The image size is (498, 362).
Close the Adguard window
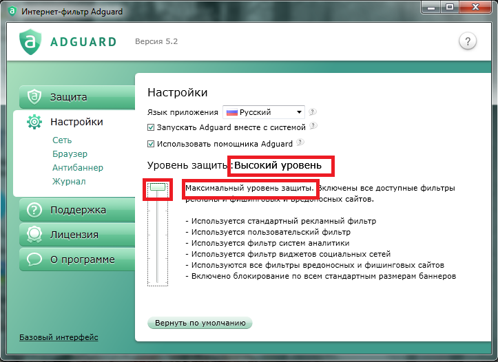point(475,8)
